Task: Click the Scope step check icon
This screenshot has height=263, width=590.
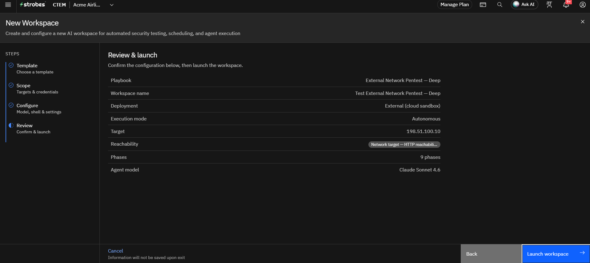Action: (11, 85)
